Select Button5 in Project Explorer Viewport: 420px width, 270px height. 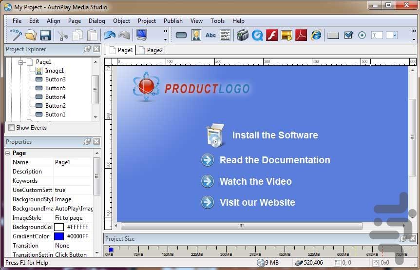tap(55, 88)
